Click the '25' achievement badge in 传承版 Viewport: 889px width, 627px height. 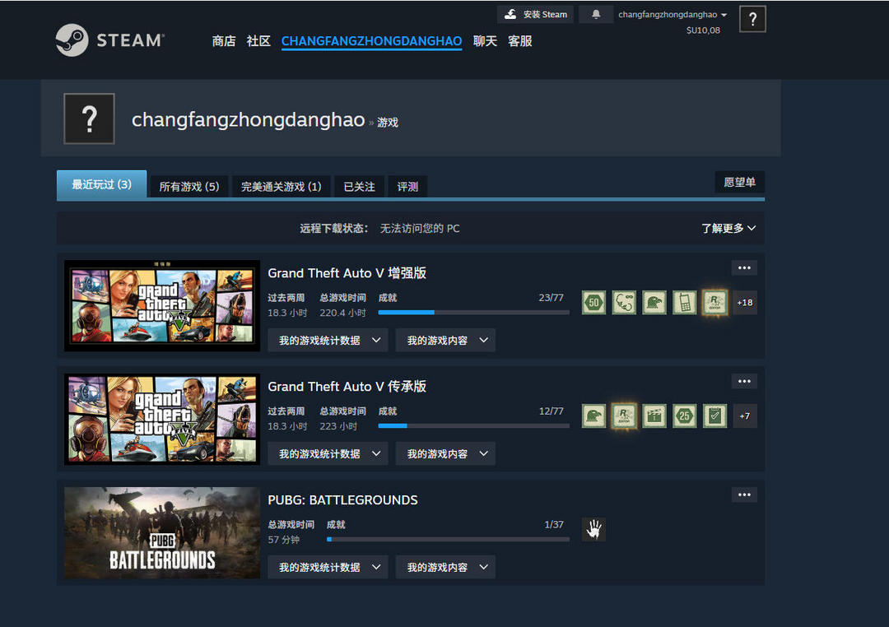[x=684, y=416]
